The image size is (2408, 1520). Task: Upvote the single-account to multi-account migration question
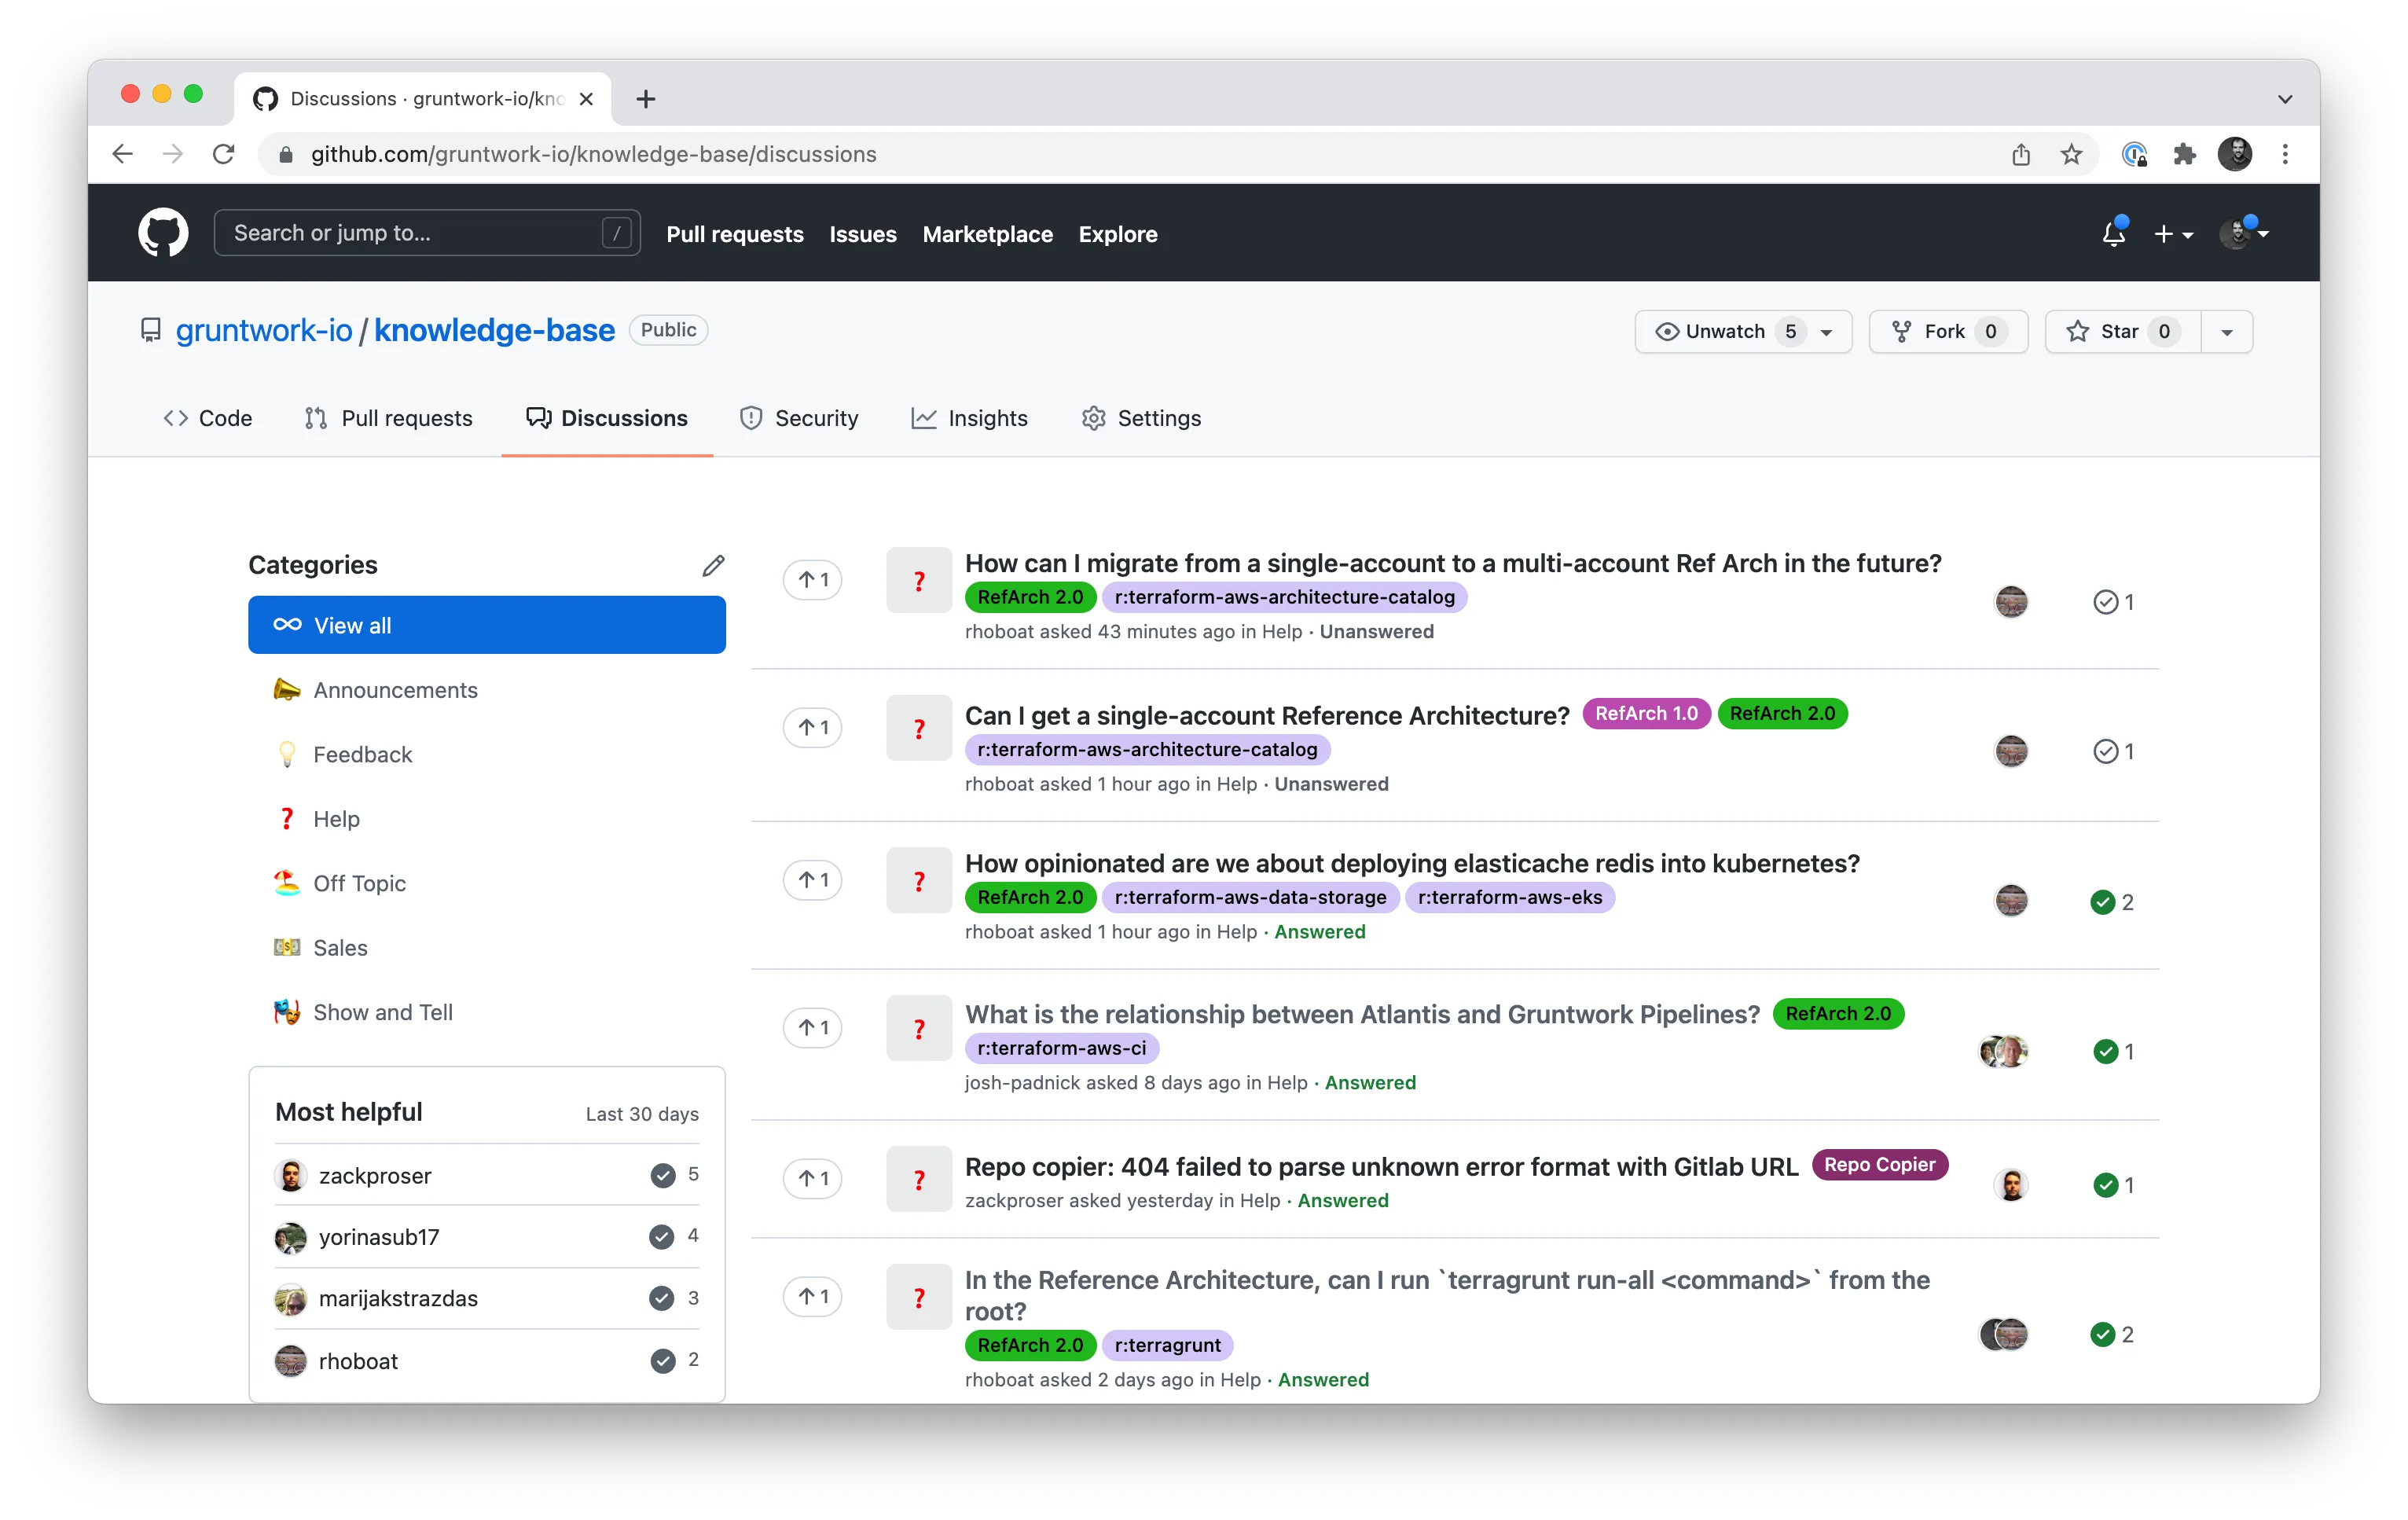pyautogui.click(x=813, y=580)
